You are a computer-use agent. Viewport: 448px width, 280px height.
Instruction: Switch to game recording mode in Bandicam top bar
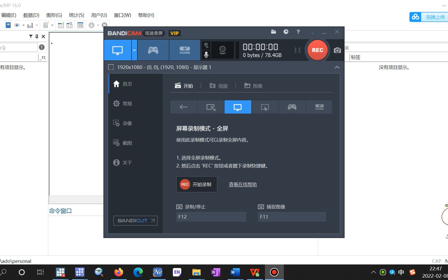tap(153, 50)
